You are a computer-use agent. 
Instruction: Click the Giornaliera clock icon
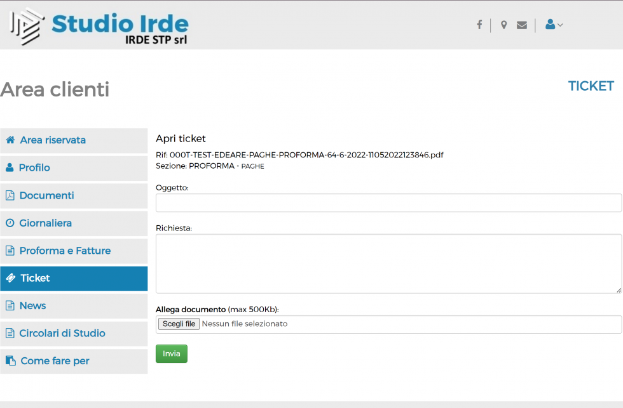pyautogui.click(x=10, y=223)
